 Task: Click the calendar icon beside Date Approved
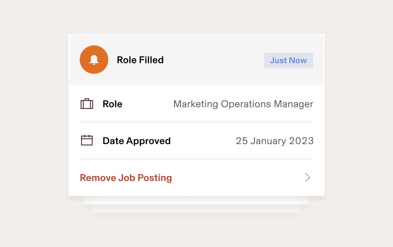[x=87, y=141]
